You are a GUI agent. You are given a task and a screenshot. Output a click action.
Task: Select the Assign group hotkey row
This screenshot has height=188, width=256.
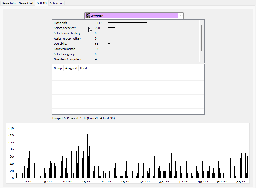126,38
